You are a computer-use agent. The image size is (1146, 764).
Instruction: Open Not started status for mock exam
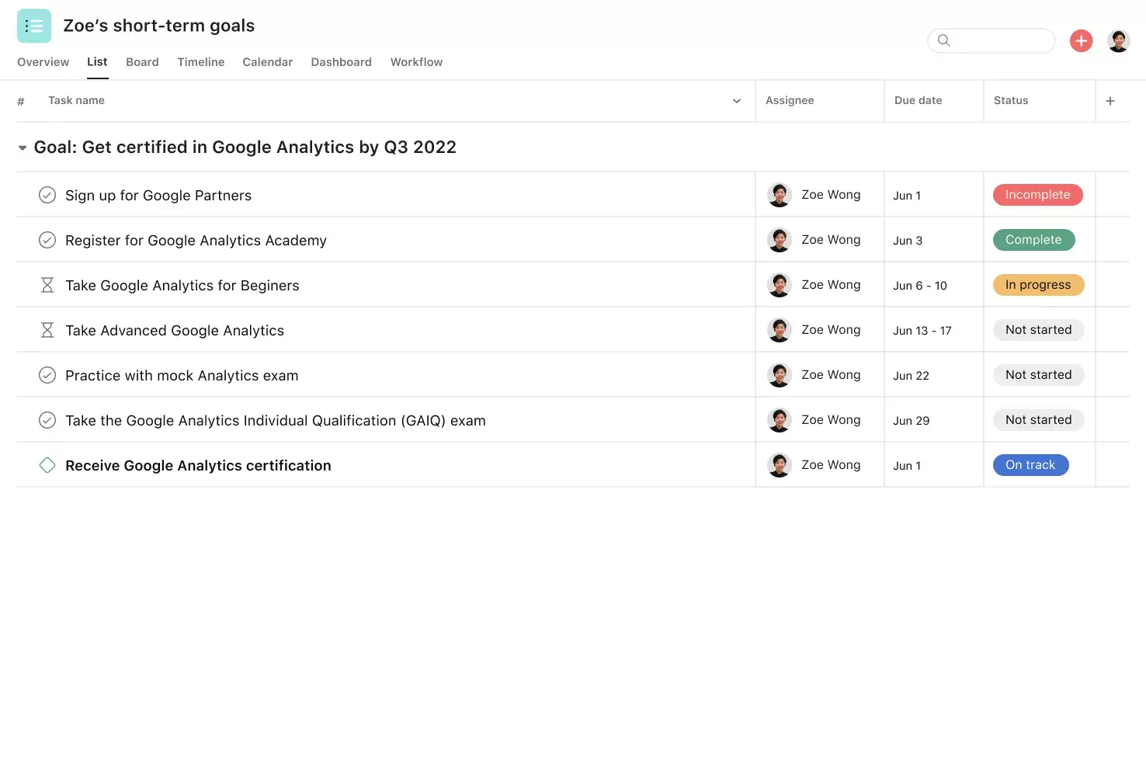click(1038, 375)
